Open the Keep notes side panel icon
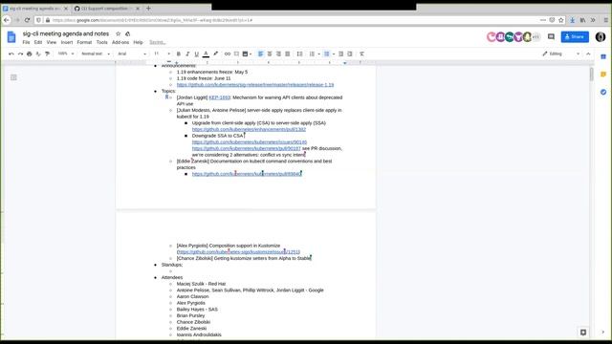The image size is (612, 344). coord(603,75)
